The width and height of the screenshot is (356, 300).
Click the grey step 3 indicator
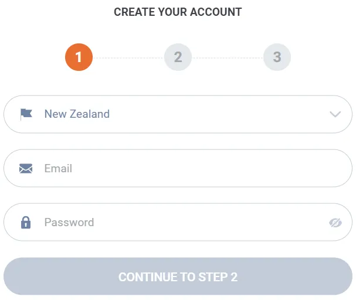pos(277,57)
